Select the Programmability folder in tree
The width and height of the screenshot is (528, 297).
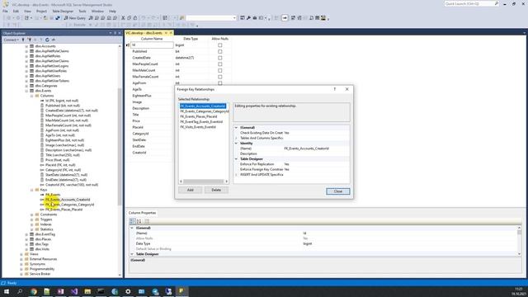tap(42, 269)
